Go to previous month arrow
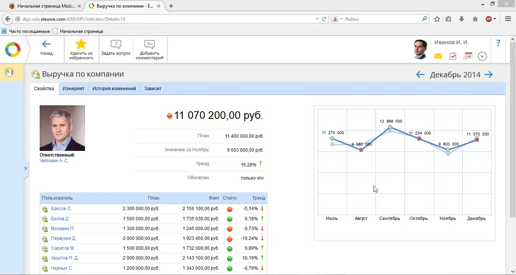Image resolution: width=516 pixels, height=275 pixels. [x=420, y=75]
